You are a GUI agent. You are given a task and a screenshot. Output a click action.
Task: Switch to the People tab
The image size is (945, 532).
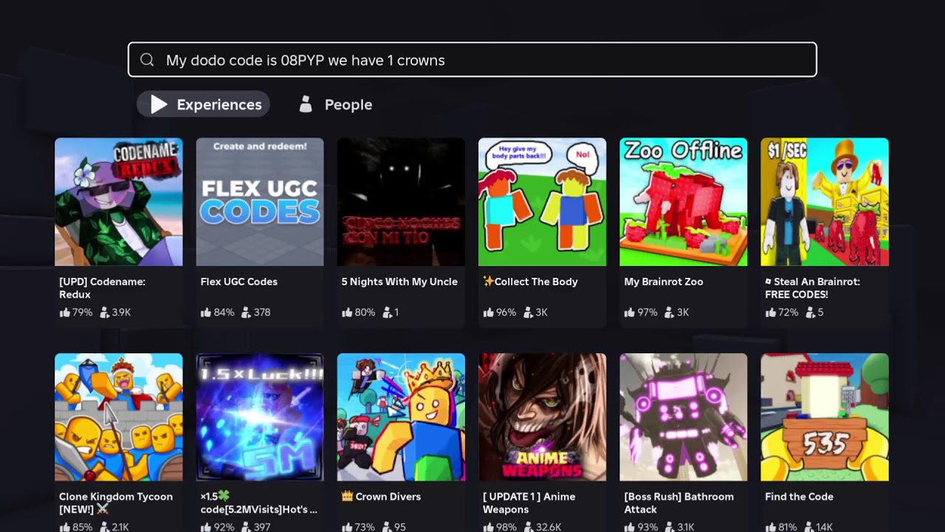tap(334, 104)
